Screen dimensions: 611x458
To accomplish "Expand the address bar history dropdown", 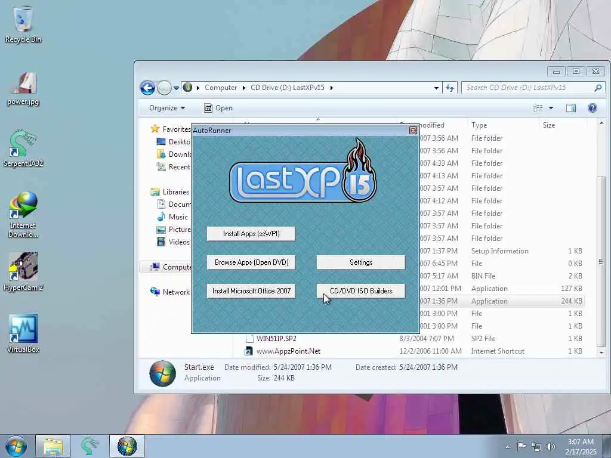I will pyautogui.click(x=436, y=88).
